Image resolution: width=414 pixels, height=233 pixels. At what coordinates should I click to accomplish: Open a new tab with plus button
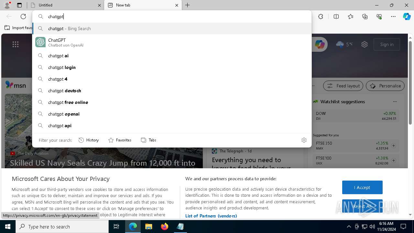coord(188,5)
